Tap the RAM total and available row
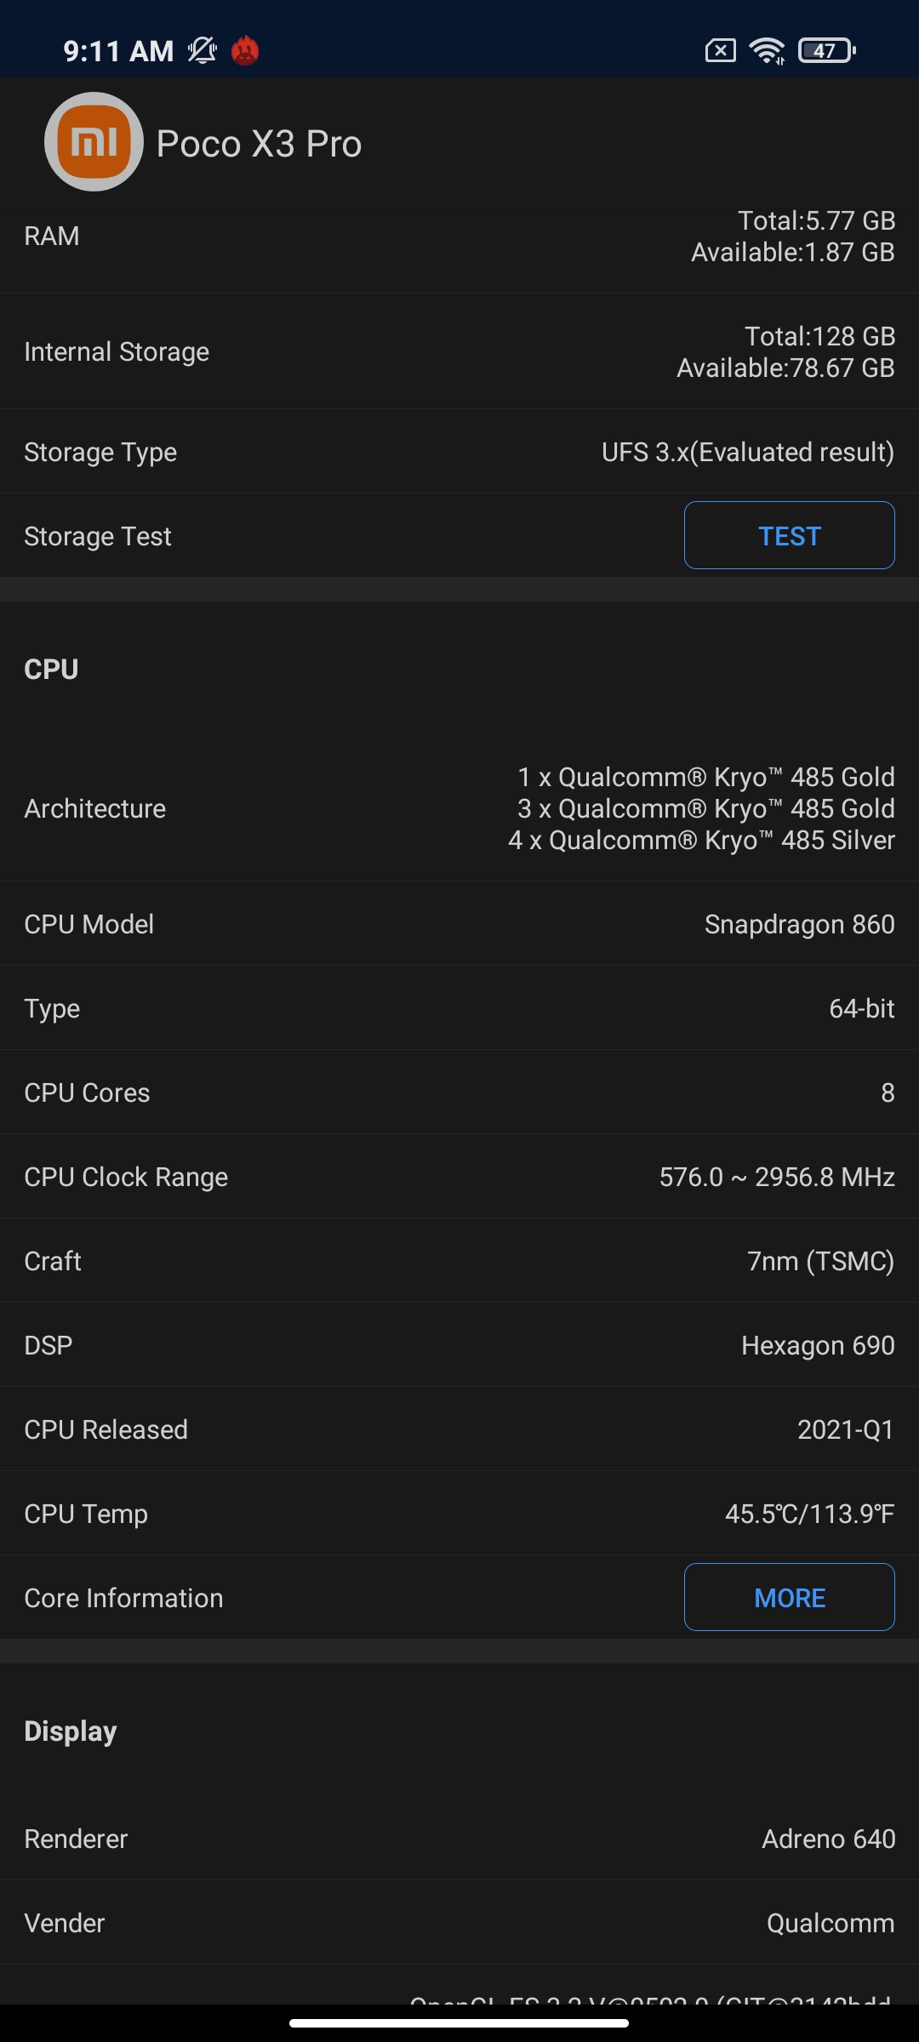Image resolution: width=919 pixels, height=2042 pixels. tap(459, 237)
